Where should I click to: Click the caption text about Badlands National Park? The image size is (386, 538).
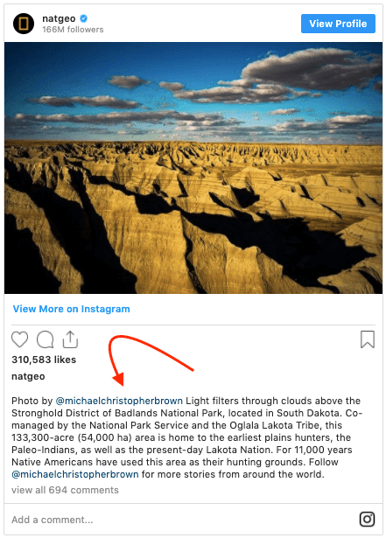(x=186, y=437)
